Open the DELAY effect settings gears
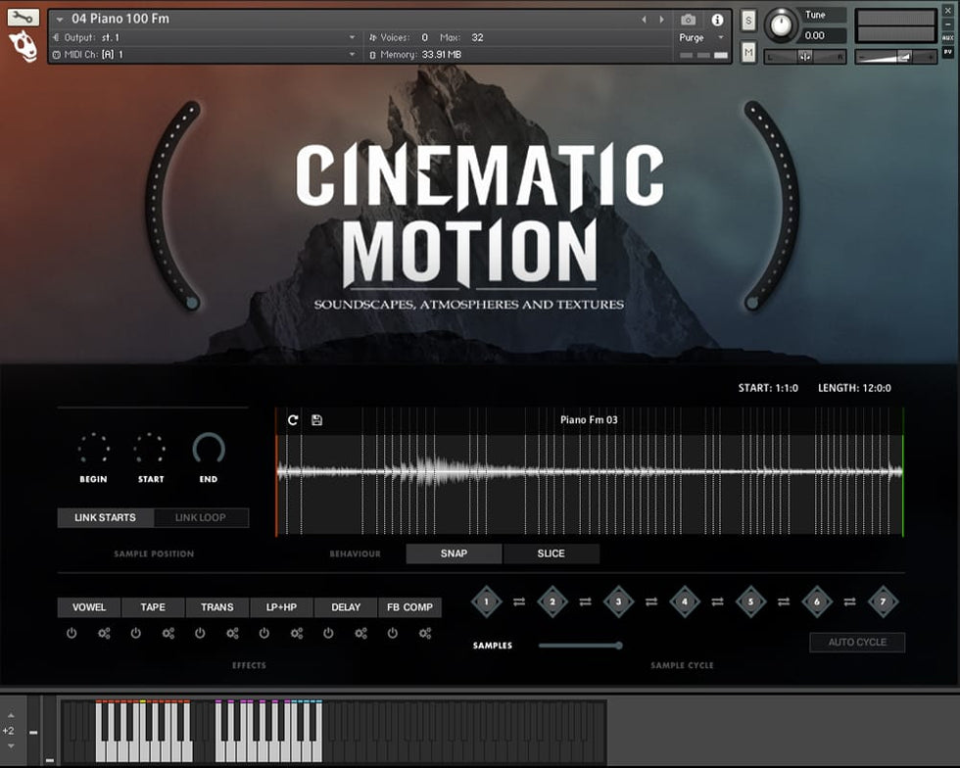The width and height of the screenshot is (960, 768). click(360, 634)
